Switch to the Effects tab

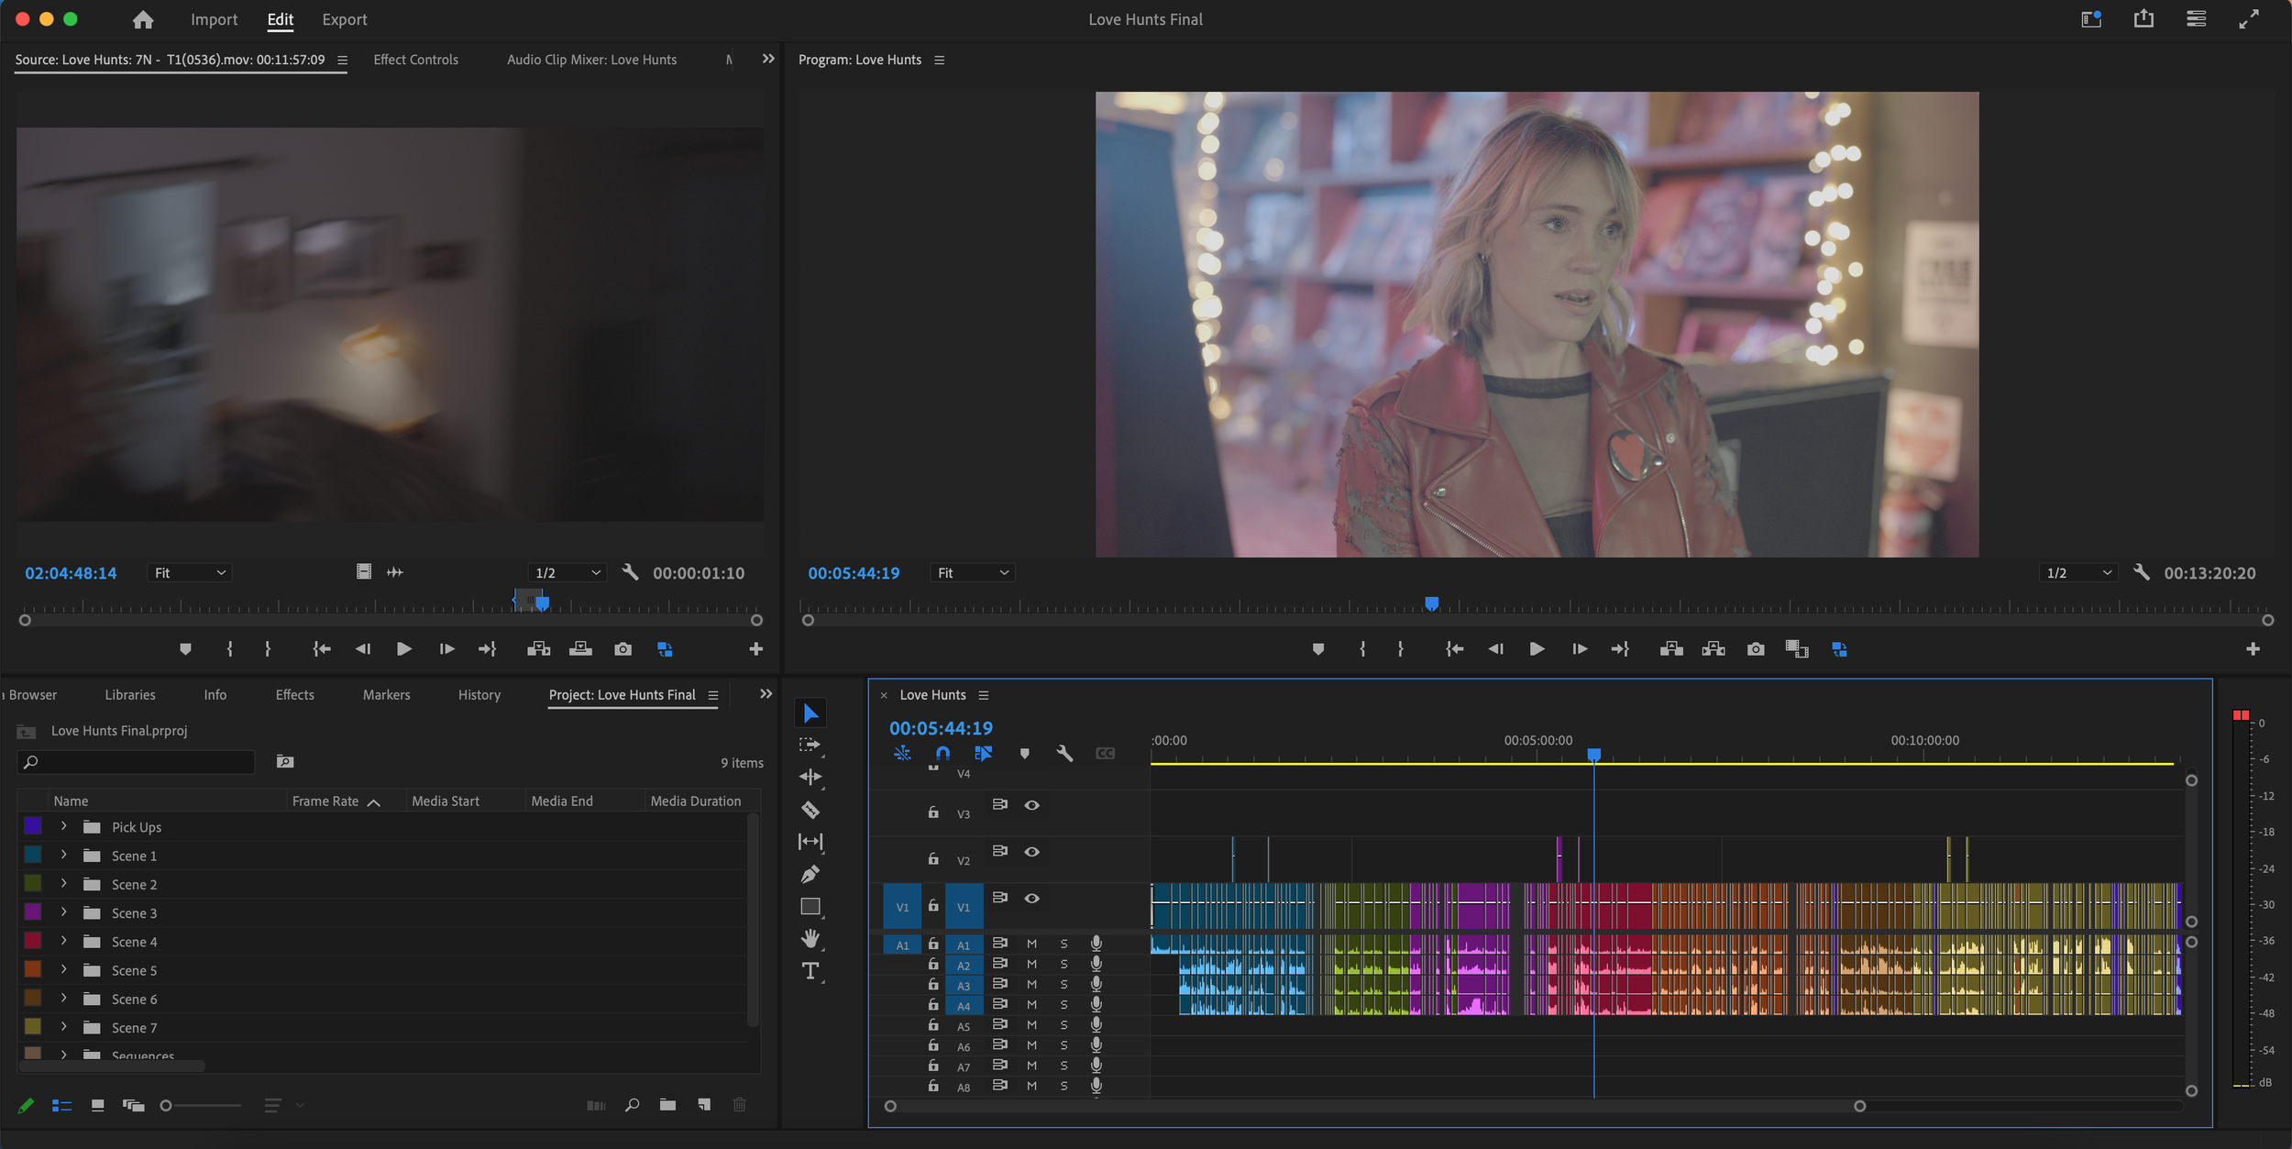(294, 695)
